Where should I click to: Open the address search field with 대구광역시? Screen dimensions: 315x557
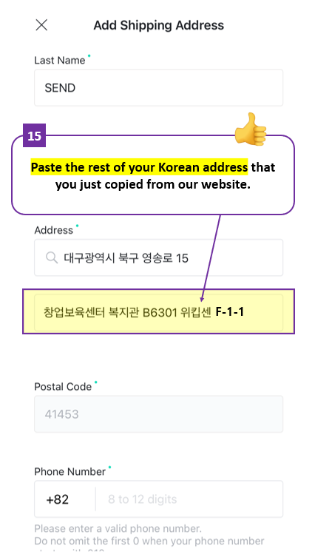(158, 257)
